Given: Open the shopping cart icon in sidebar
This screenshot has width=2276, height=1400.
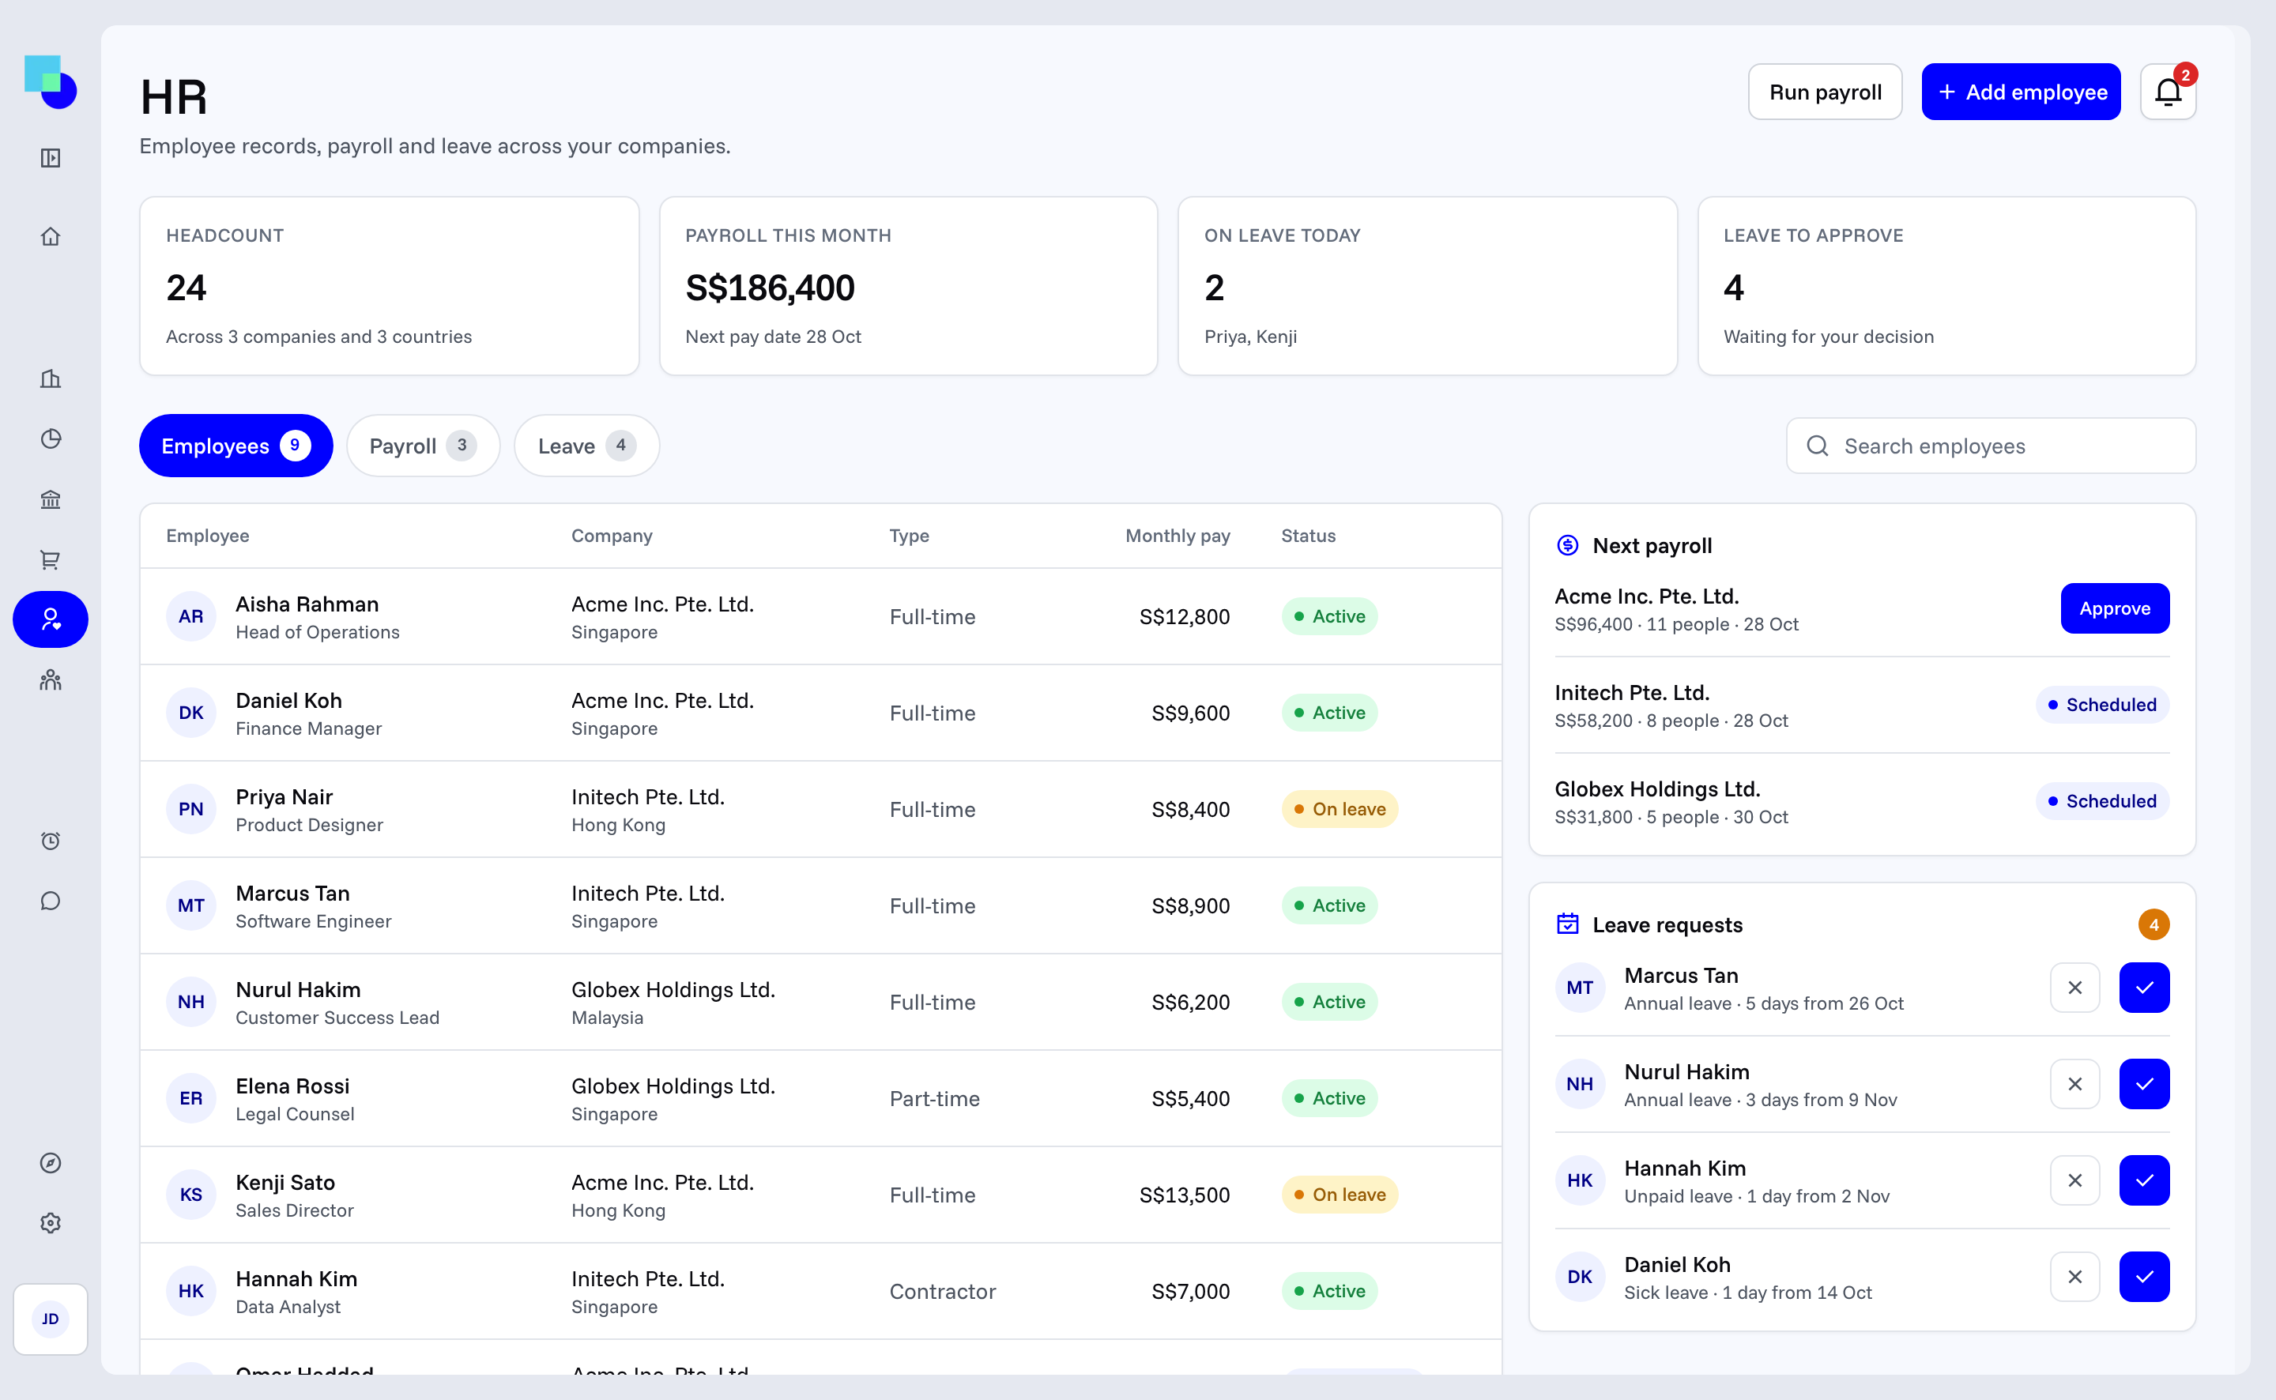Looking at the screenshot, I should tap(50, 560).
